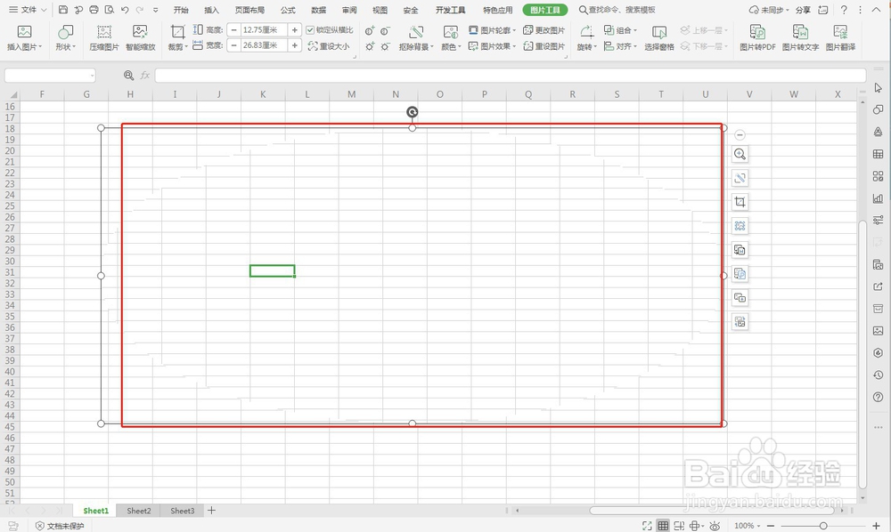Click Reset Picture (重设图片) button
This screenshot has width=891, height=532.
tap(544, 46)
